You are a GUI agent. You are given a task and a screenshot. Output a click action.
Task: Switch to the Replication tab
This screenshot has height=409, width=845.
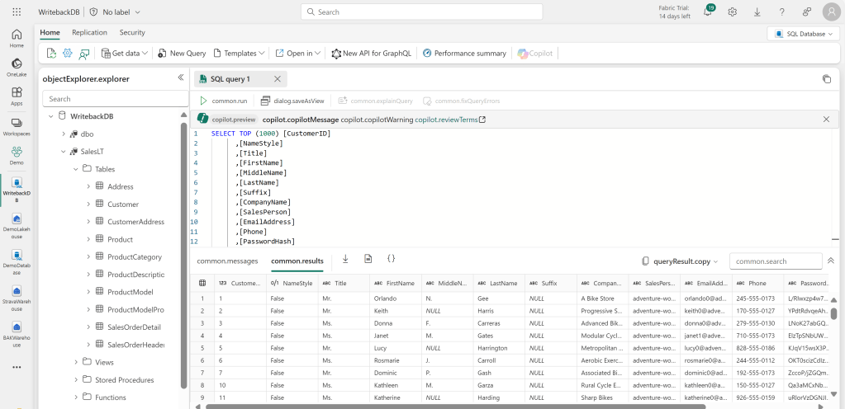click(x=89, y=32)
